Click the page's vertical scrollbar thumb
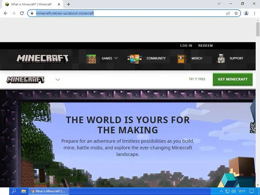Image resolution: width=260 pixels, height=195 pixels. click(258, 29)
